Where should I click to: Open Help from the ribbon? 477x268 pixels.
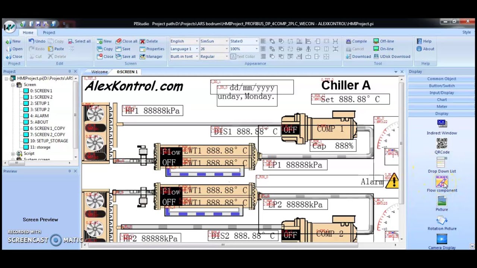tap(424, 41)
